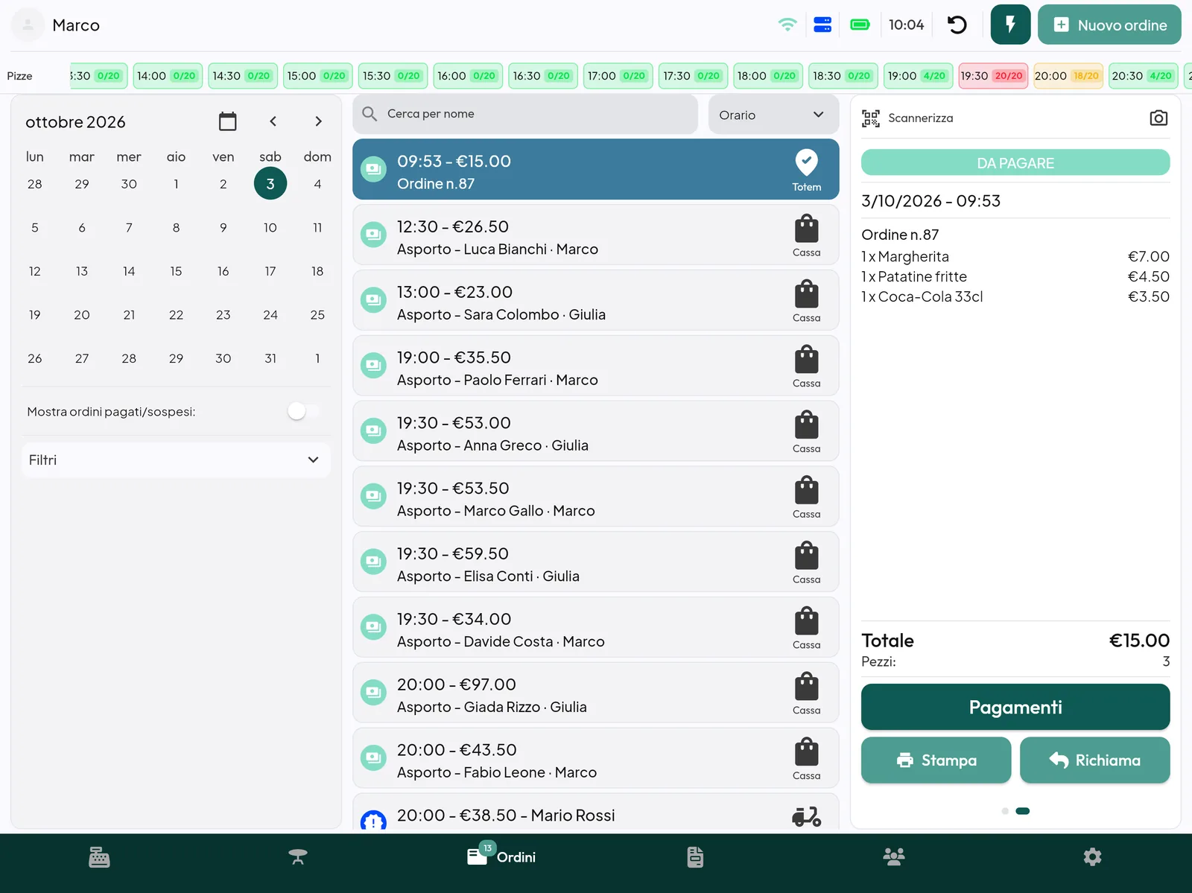
Task: Open the receipts document tab in bottom bar
Action: point(695,857)
